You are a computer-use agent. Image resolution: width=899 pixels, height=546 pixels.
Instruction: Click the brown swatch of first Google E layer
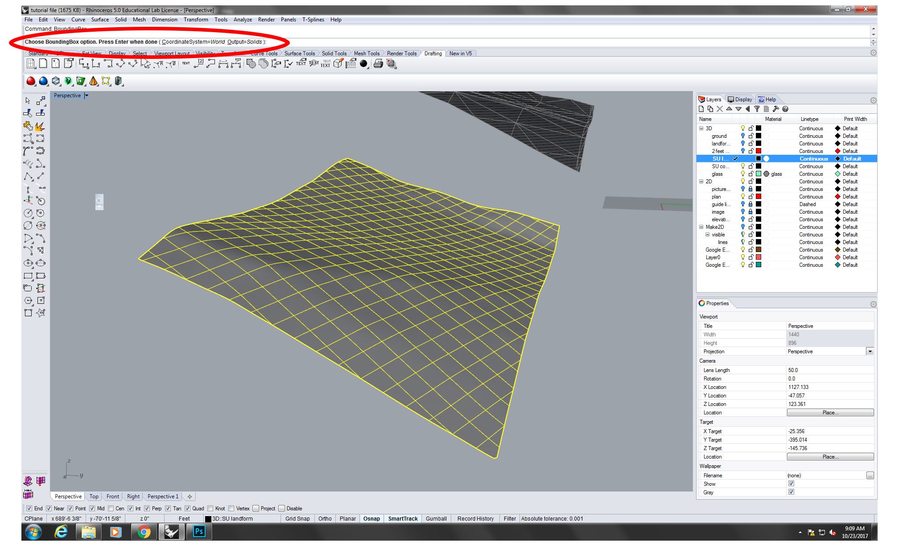coord(758,250)
